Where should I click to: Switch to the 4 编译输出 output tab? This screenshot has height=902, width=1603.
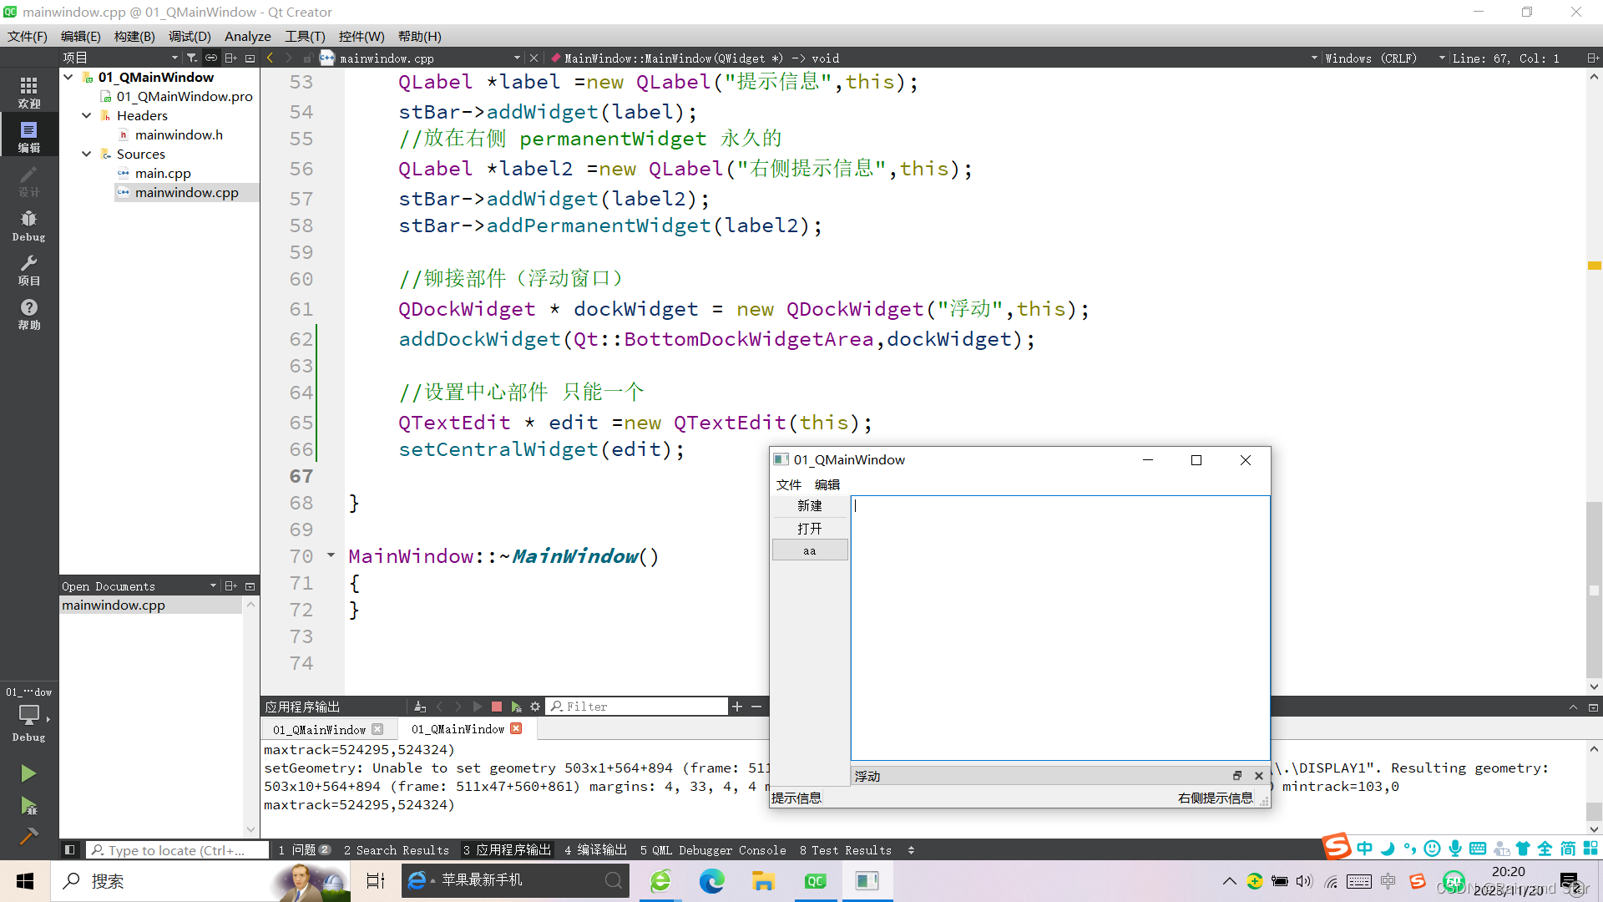pyautogui.click(x=594, y=849)
